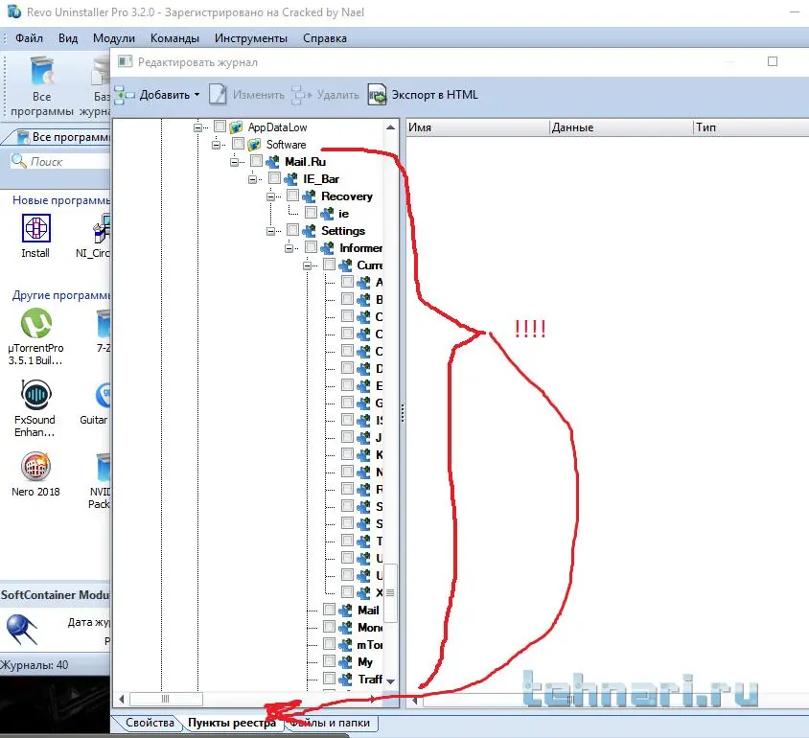The width and height of the screenshot is (809, 738).
Task: Switch to the Пункты реестра tab
Action: (x=232, y=723)
